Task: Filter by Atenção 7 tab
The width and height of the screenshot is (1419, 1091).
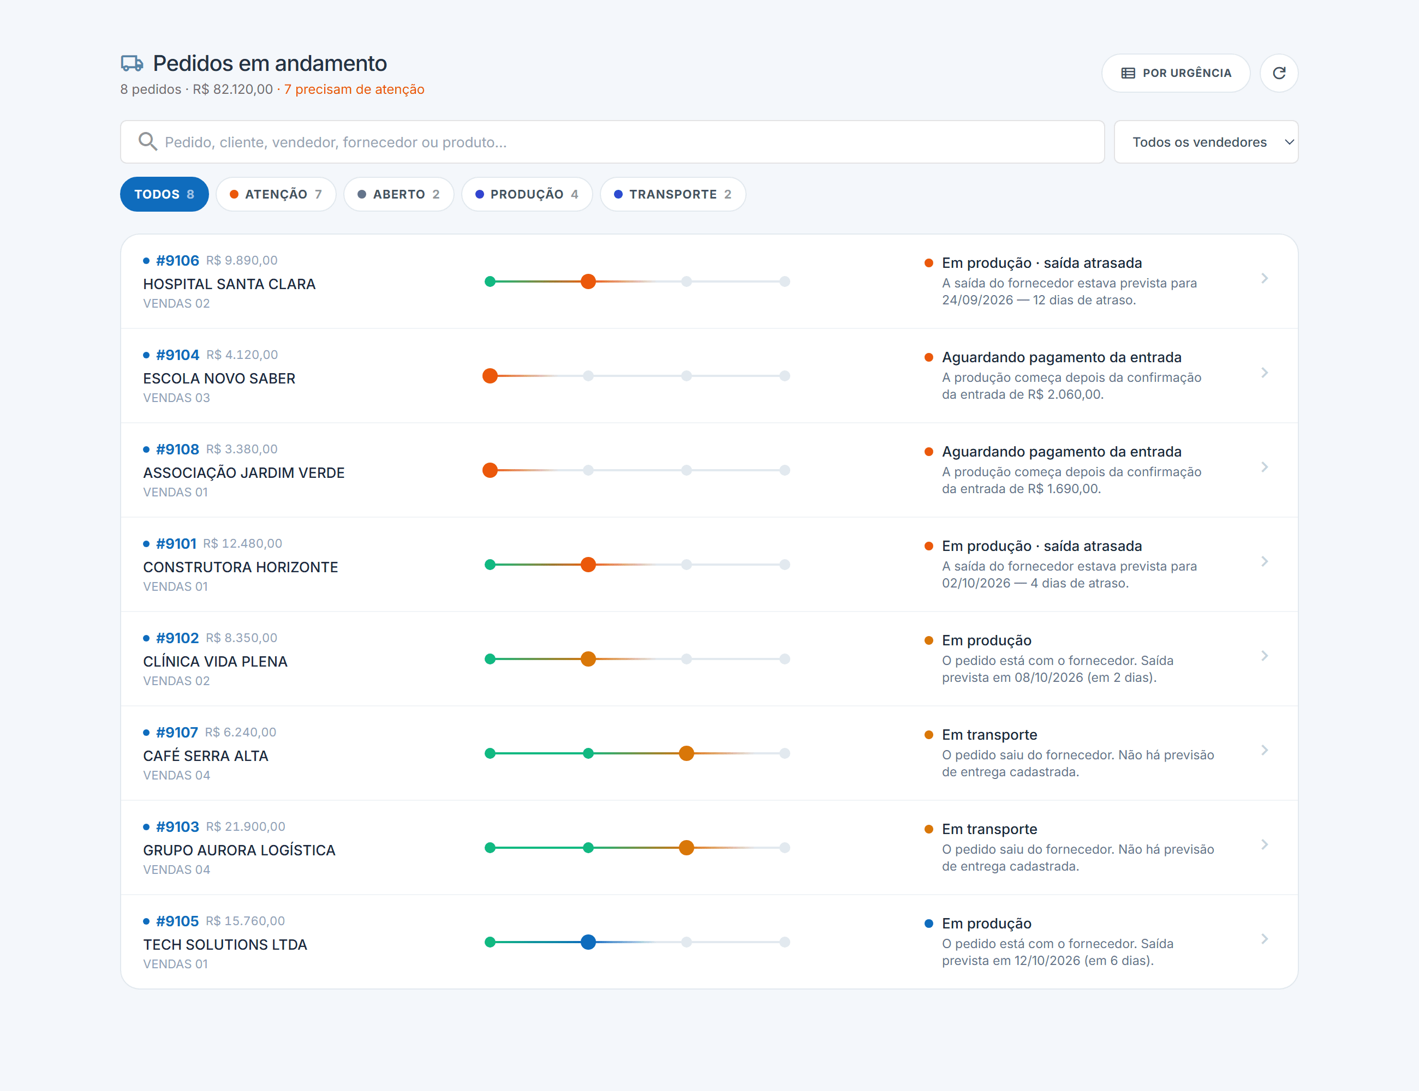Action: tap(276, 194)
